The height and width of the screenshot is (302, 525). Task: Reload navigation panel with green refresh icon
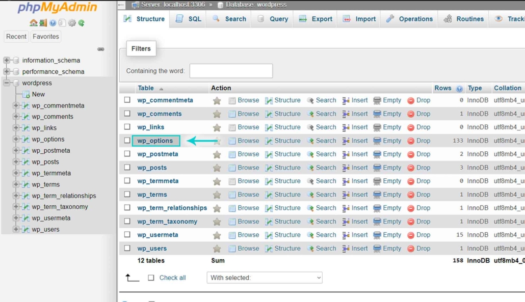click(x=82, y=23)
